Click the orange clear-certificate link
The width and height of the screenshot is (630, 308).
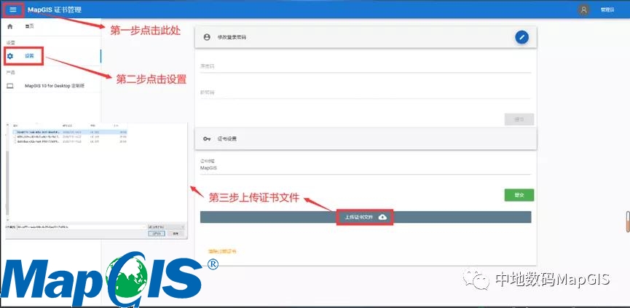222,251
